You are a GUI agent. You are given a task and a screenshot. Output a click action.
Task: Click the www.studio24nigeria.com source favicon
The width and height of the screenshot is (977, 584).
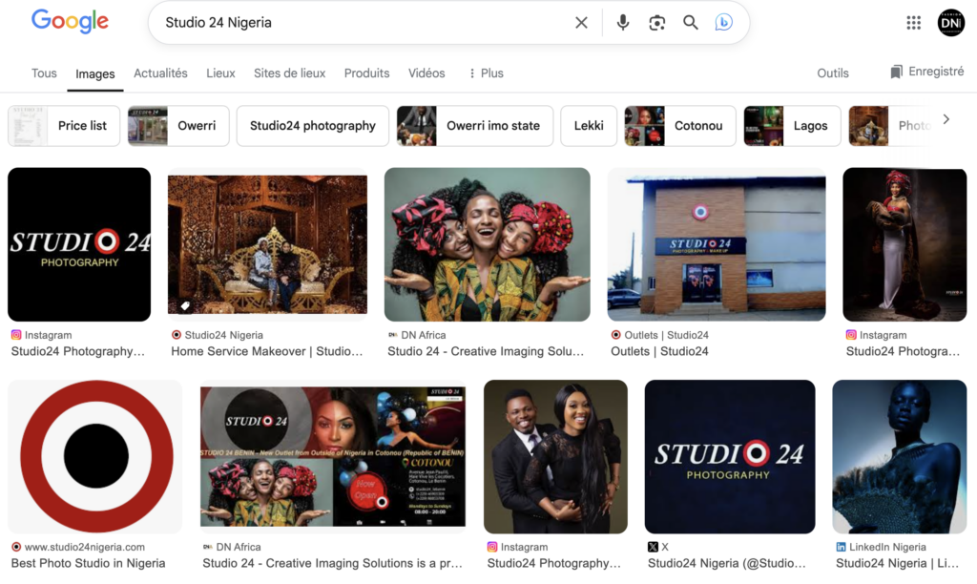tap(16, 547)
